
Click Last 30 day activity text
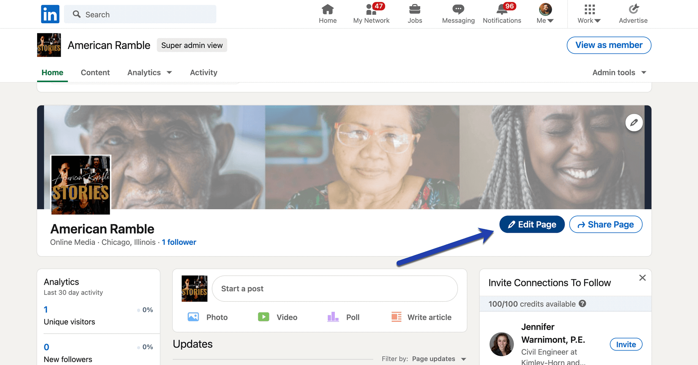[x=73, y=293]
